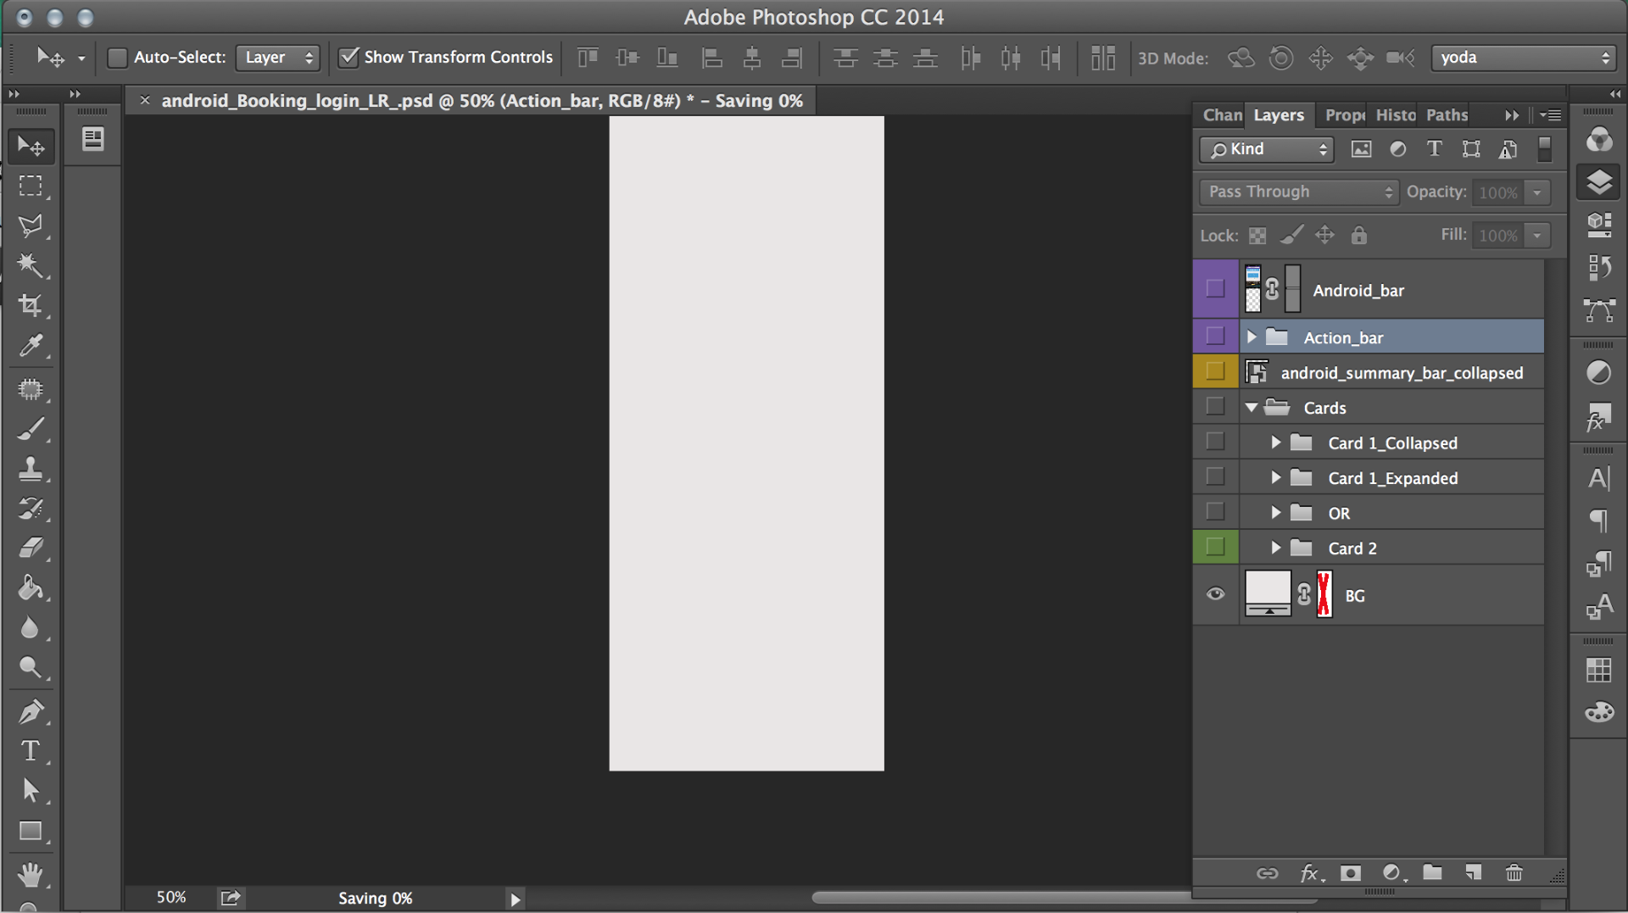Create a new group folder
Viewport: 1628px width, 913px height.
[1432, 872]
